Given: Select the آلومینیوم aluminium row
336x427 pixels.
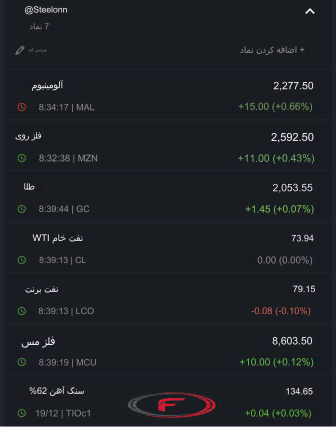Looking at the screenshot, I should 168,95.
